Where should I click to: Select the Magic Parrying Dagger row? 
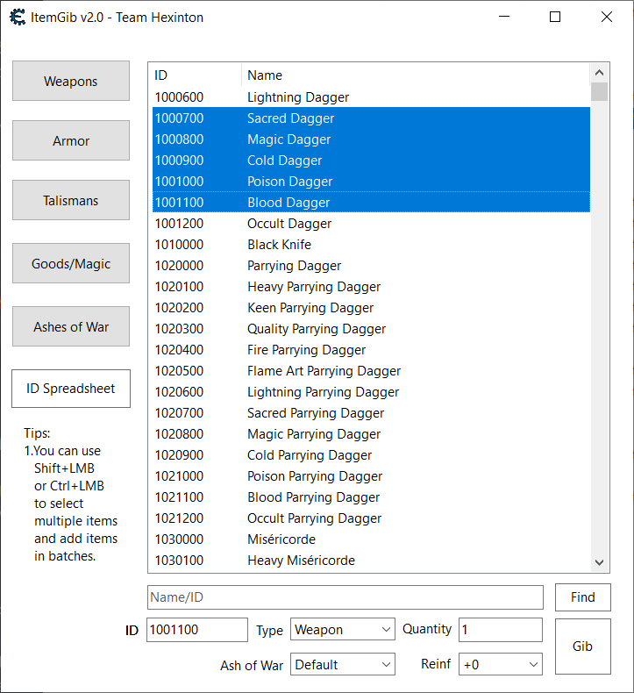point(371,434)
